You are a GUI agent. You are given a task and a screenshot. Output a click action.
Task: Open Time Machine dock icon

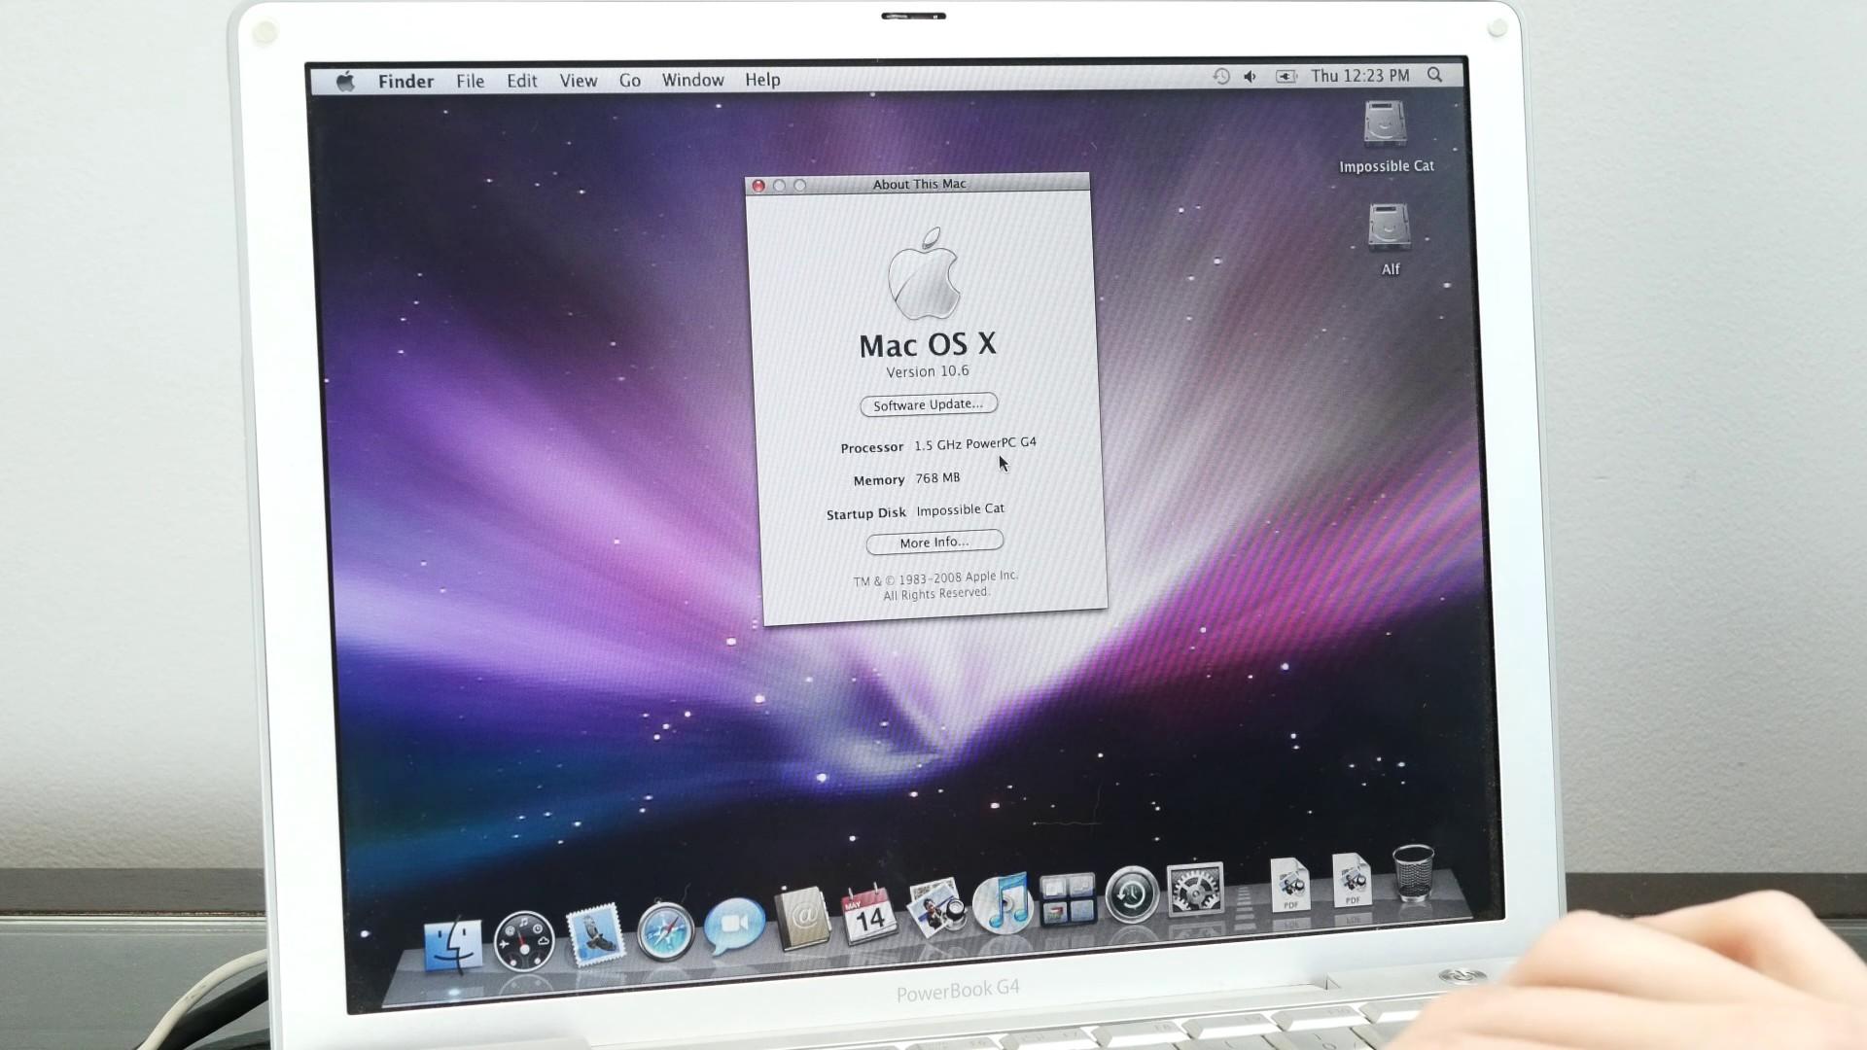click(1132, 893)
